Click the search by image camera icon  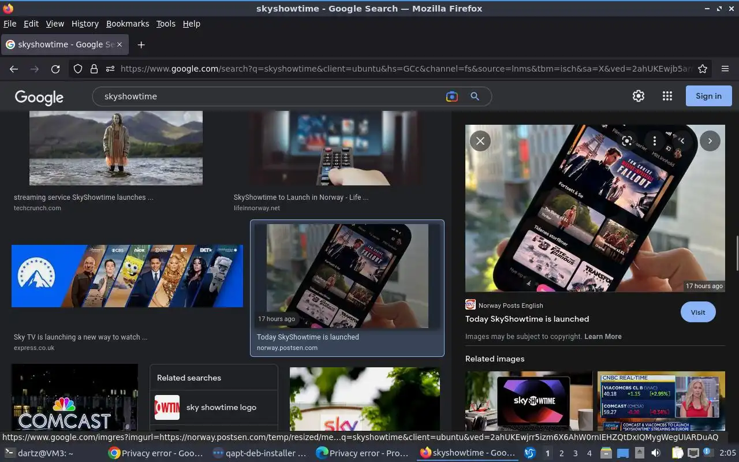(452, 96)
